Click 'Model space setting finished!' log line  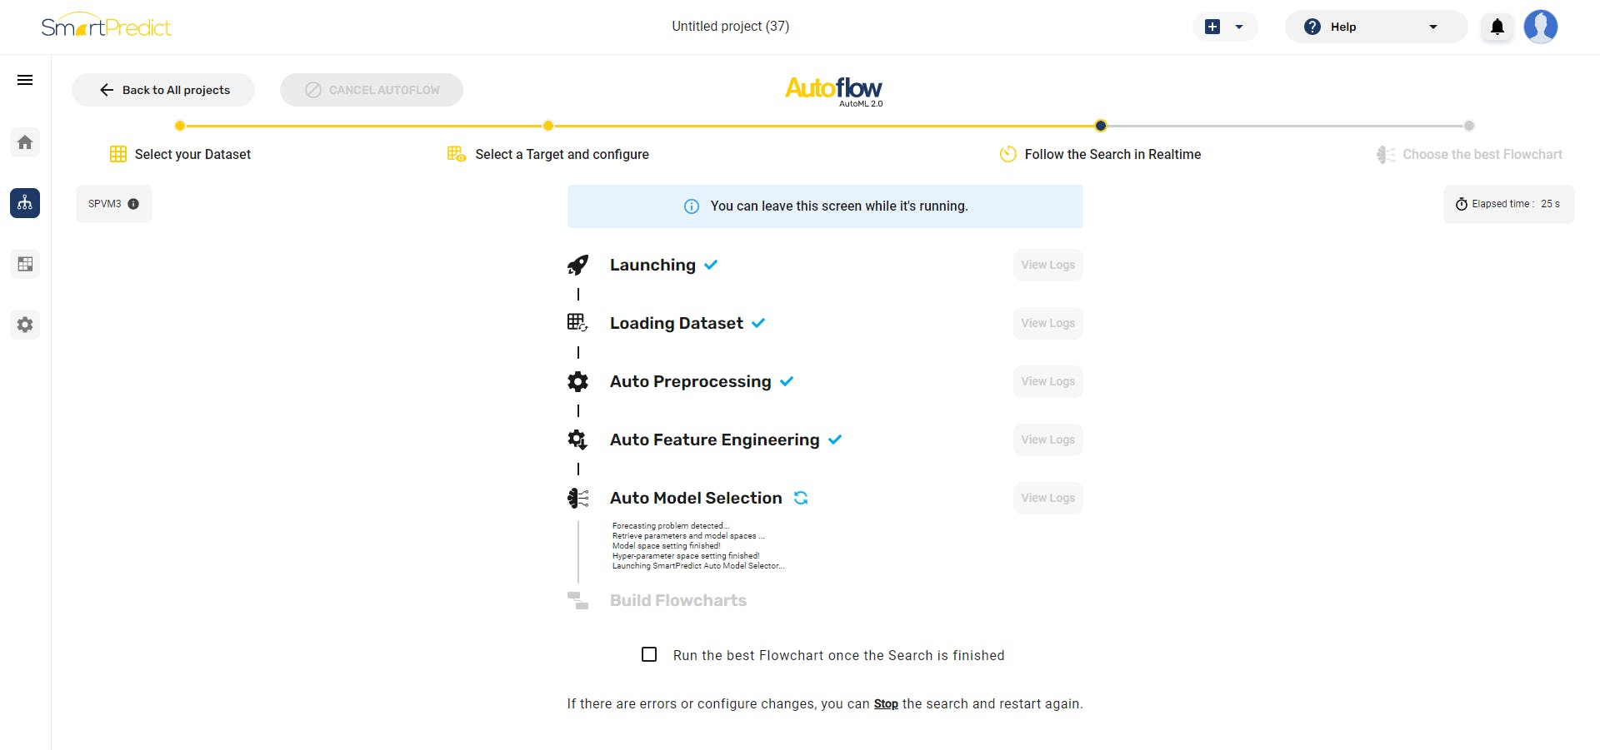pos(667,546)
